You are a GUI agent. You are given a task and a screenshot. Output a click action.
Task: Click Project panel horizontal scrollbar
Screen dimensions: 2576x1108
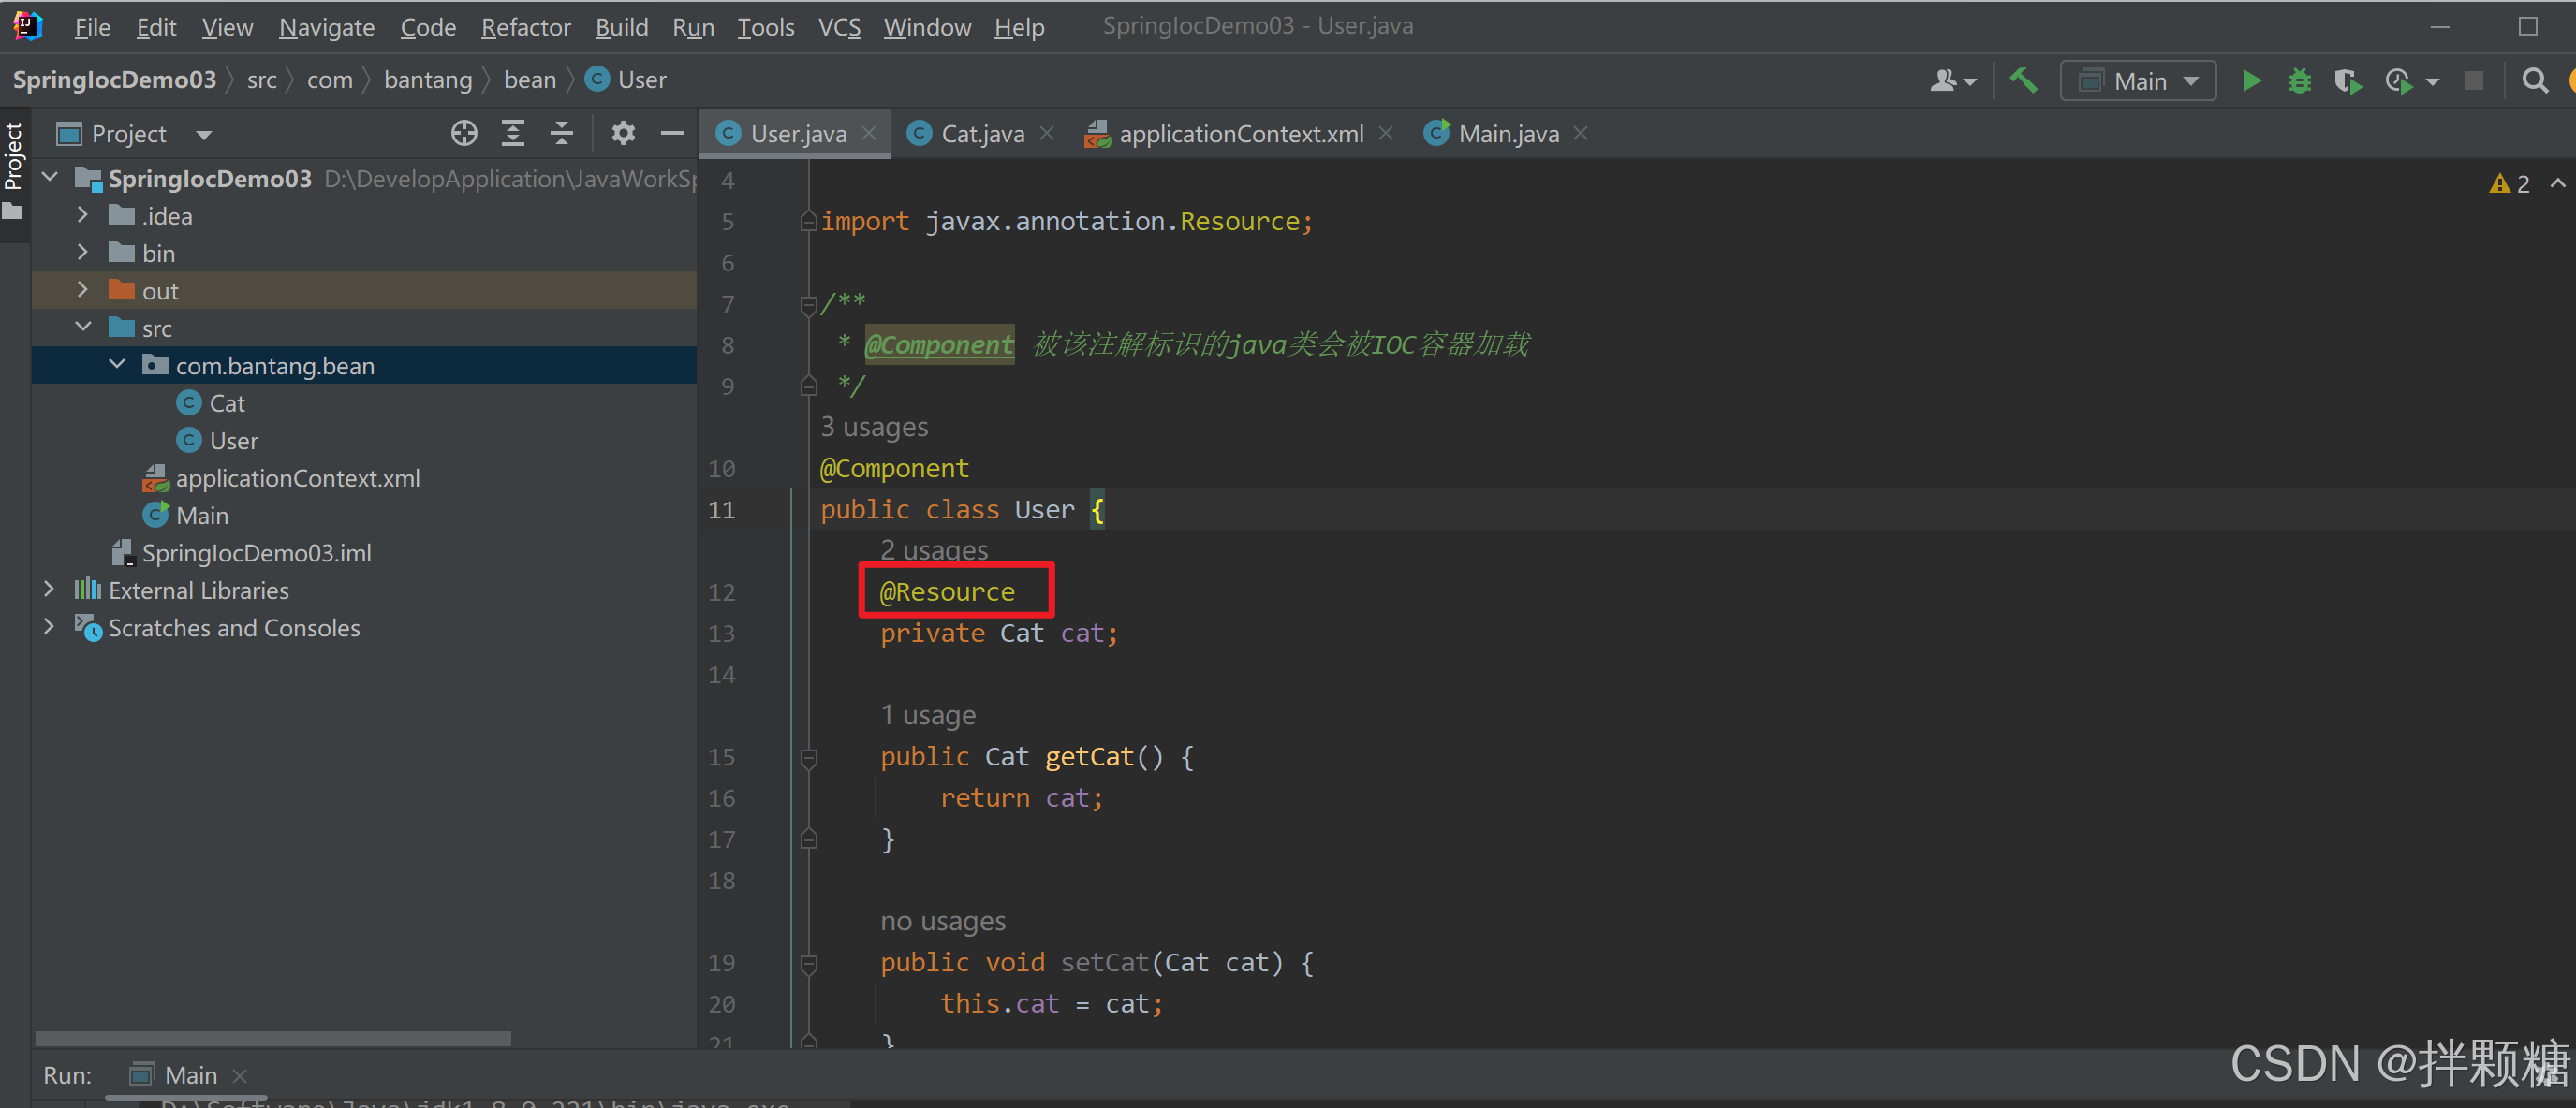pos(272,1038)
